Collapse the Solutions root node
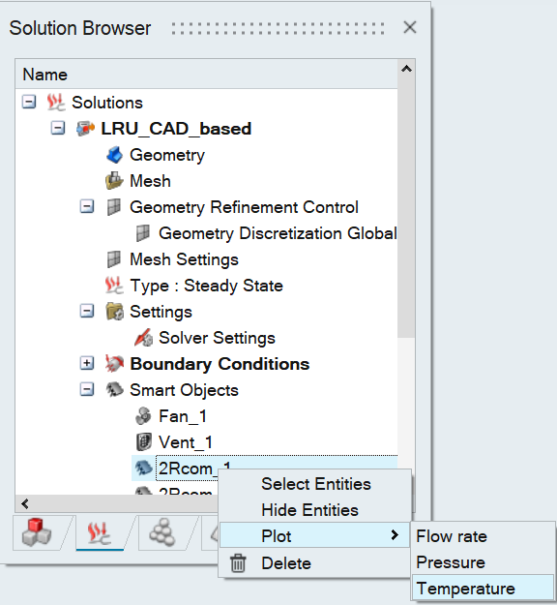557x605 pixels. pyautogui.click(x=29, y=103)
